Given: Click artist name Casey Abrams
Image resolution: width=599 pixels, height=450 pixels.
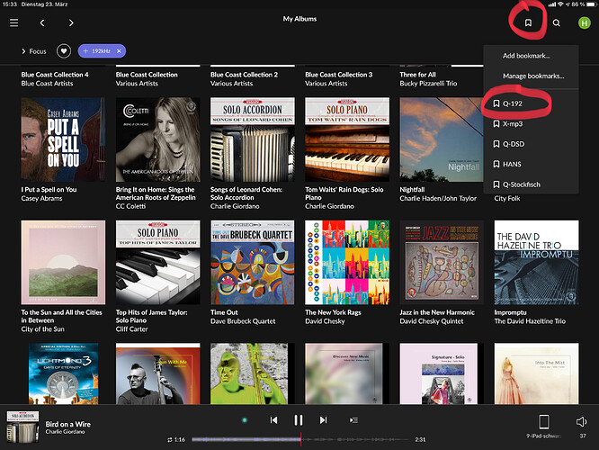Looking at the screenshot, I should [x=41, y=198].
